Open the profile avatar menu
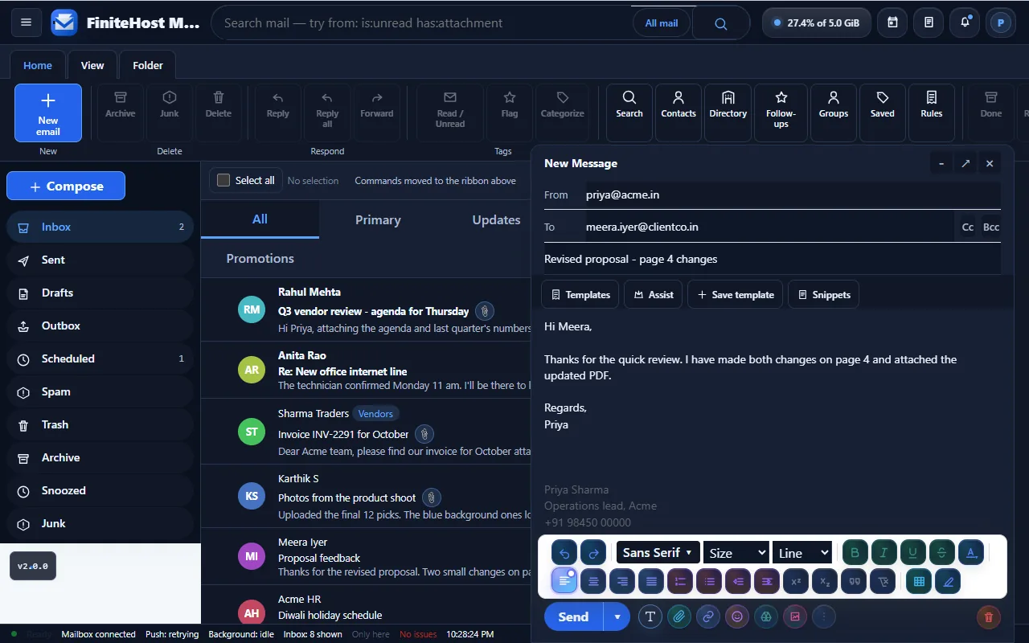The image size is (1029, 643). point(1001,23)
